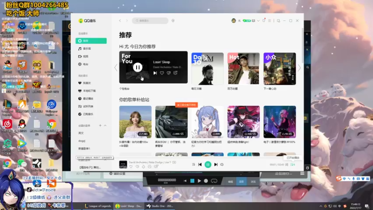Screen dimensions: 373x210
Task: Like Losin' Sleep on the For You card
Action: coord(162,73)
